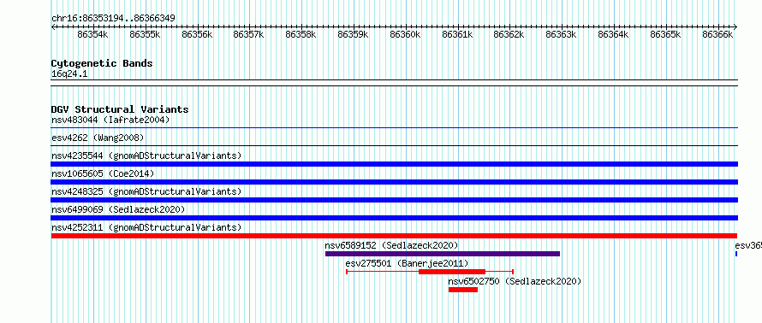Open variant esv275501 (Banerjee2011) label
This screenshot has height=323, width=762.
click(x=407, y=263)
